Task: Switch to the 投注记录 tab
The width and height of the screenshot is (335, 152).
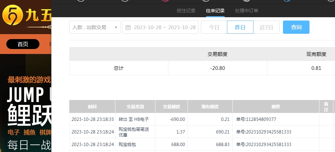Action: [x=186, y=11]
